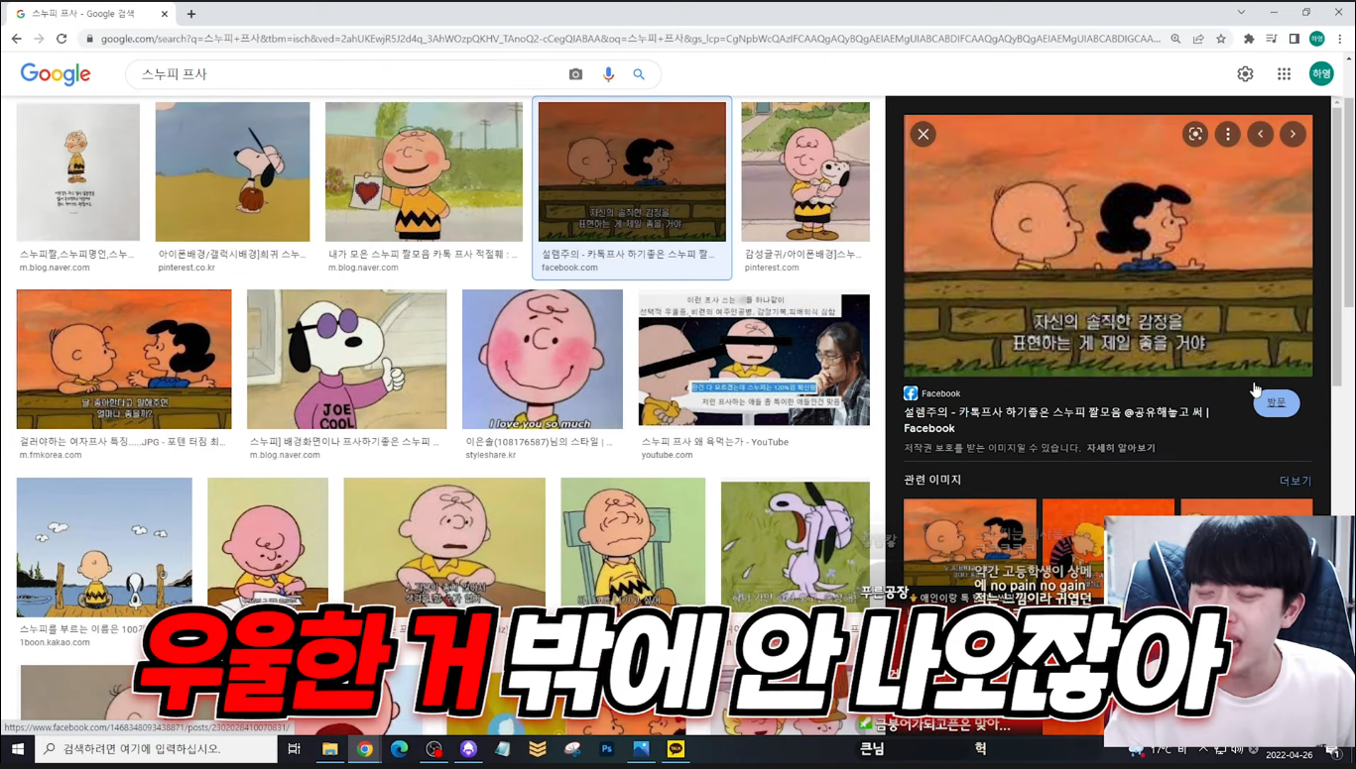Search by image with the camera icon
This screenshot has width=1356, height=769.
click(575, 74)
